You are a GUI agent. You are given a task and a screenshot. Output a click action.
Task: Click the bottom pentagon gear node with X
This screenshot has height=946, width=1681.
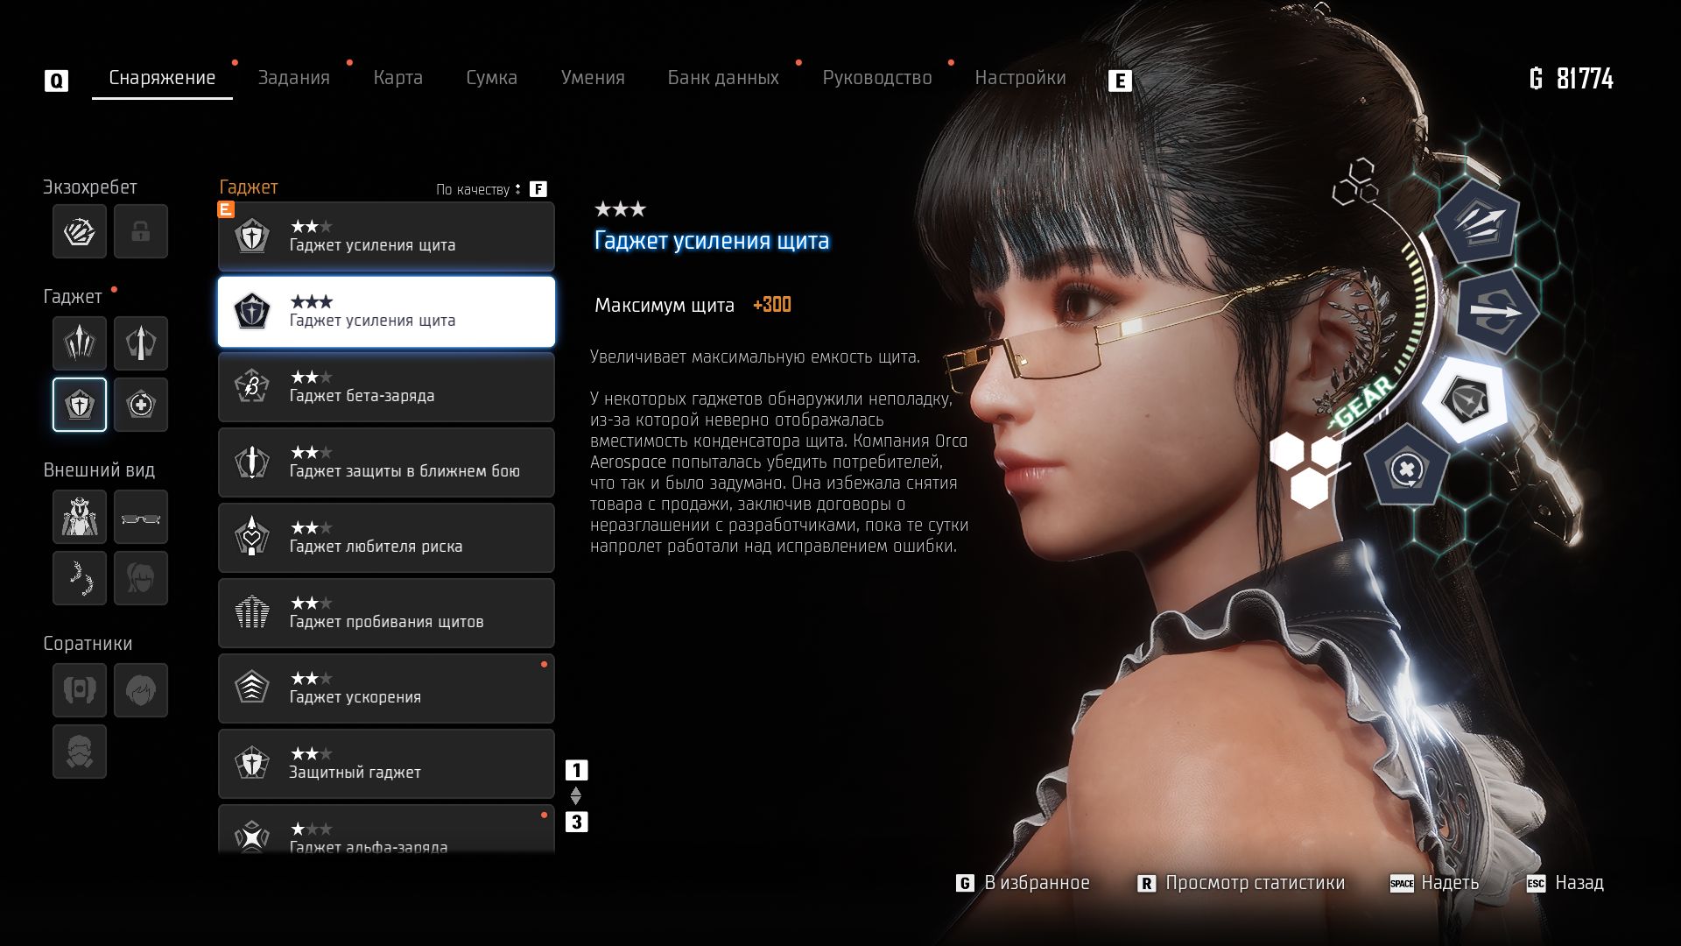click(1406, 469)
